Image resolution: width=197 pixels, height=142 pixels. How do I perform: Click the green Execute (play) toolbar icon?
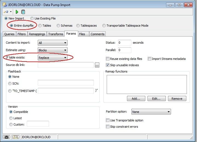[17, 12]
